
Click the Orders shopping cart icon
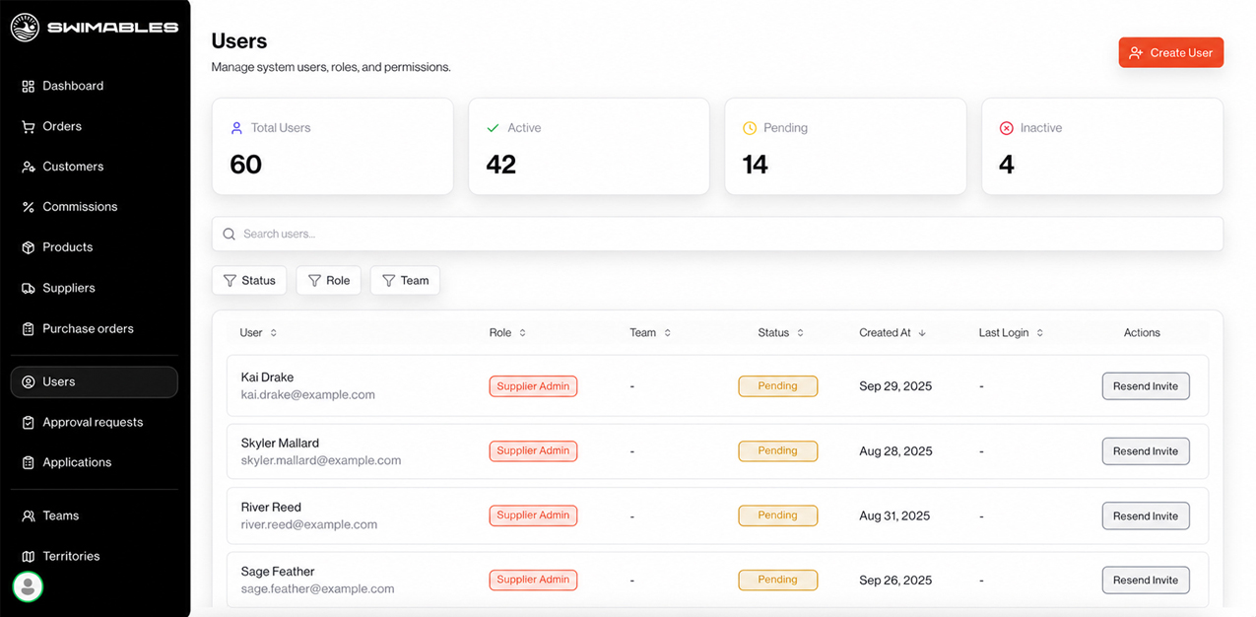click(x=28, y=126)
